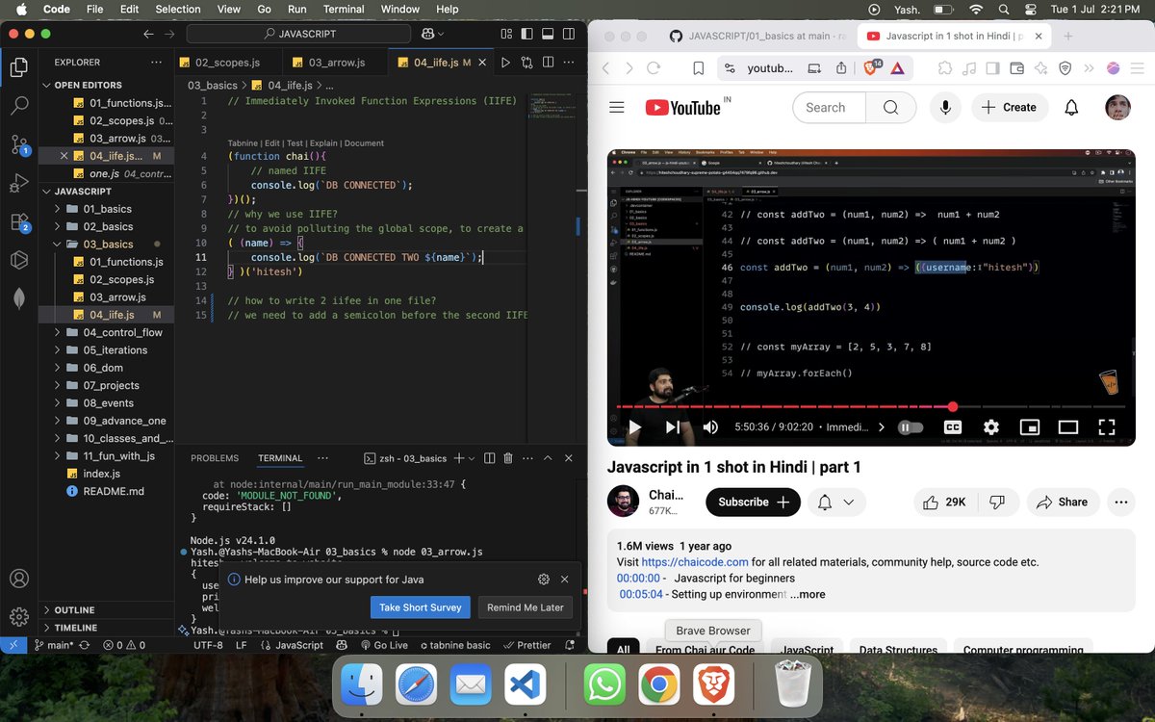The height and width of the screenshot is (722, 1155).
Task: Click VS Code command center search box JAVASCRIPT
Action: [300, 34]
